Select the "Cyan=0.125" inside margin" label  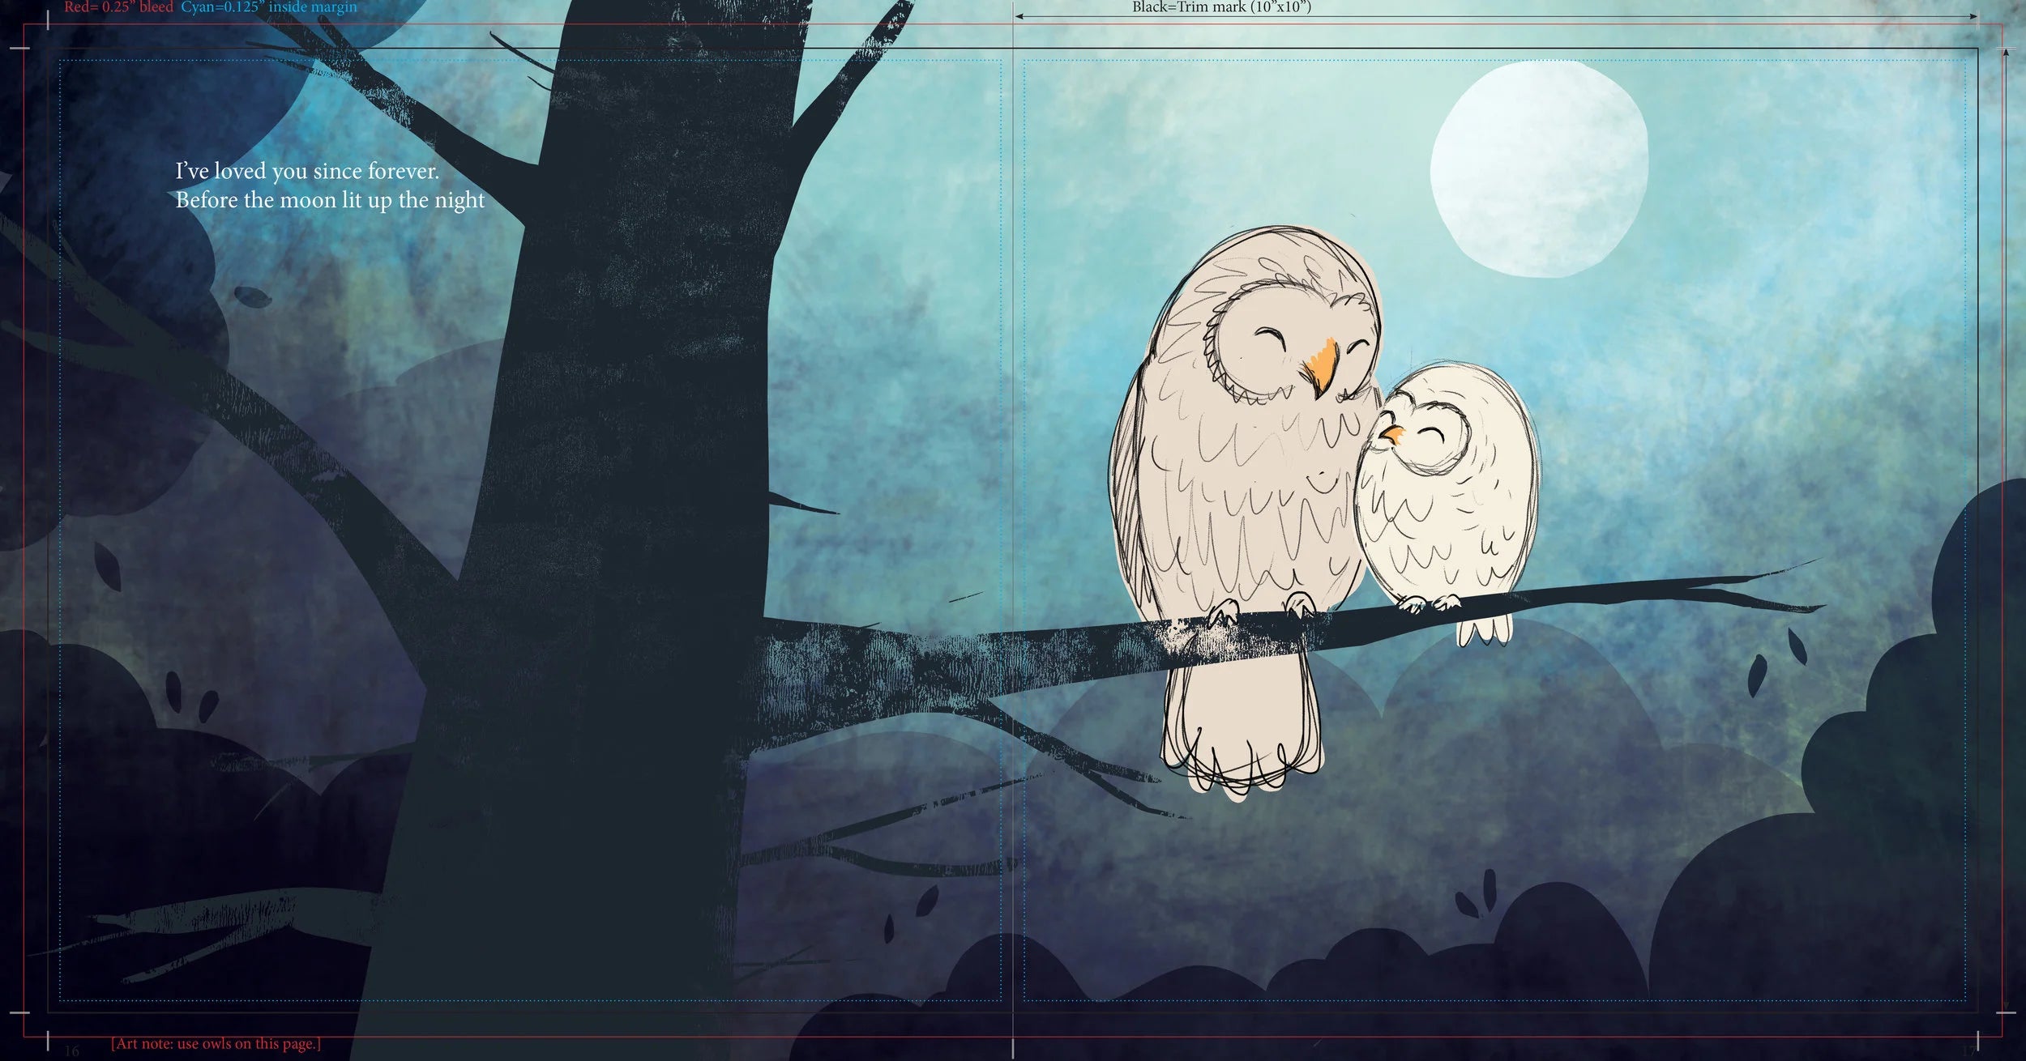[268, 7]
